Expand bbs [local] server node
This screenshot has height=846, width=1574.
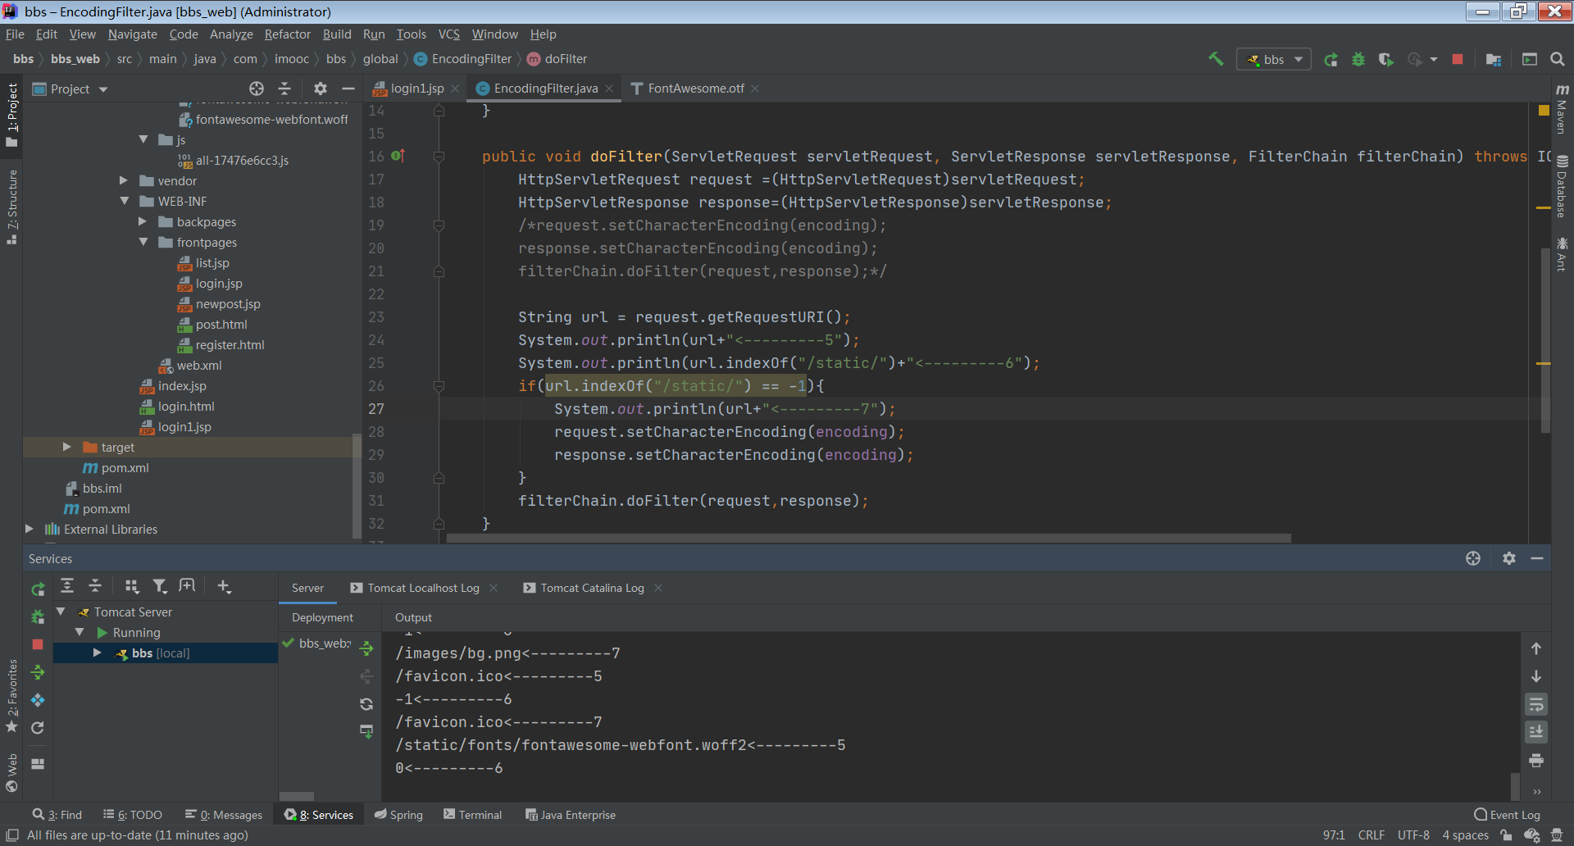[97, 653]
